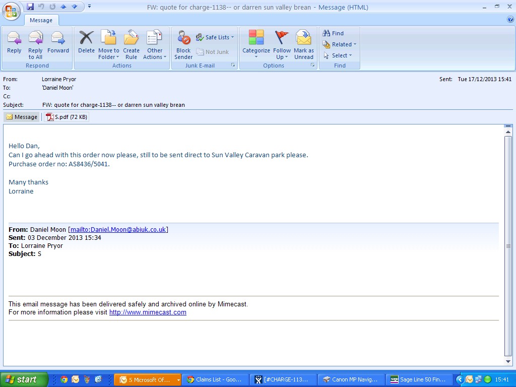Click Block Sender icon
The width and height of the screenshot is (516, 387).
[x=183, y=45]
